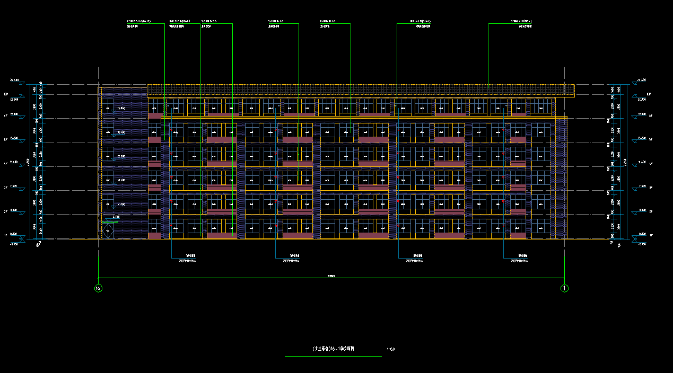The image size is (673, 373).
Task: Click the hatched roof tile band
Action: [x=361, y=90]
